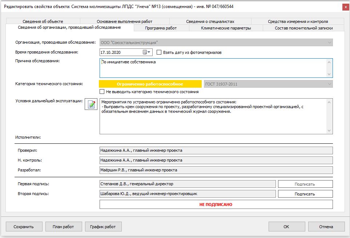This screenshot has width=350, height=238.
Task: Sign the first signature with 'Подписать'
Action: click(x=305, y=184)
